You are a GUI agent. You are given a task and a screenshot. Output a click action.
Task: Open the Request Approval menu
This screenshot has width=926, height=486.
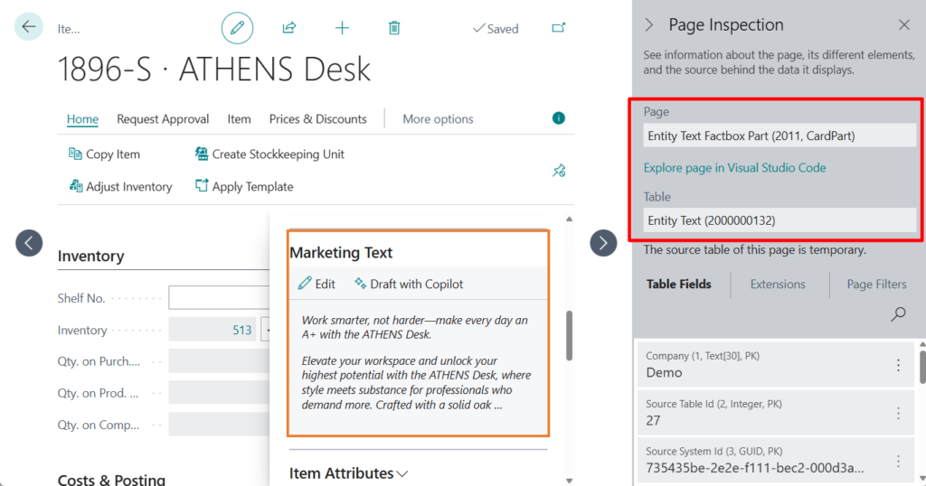(163, 119)
